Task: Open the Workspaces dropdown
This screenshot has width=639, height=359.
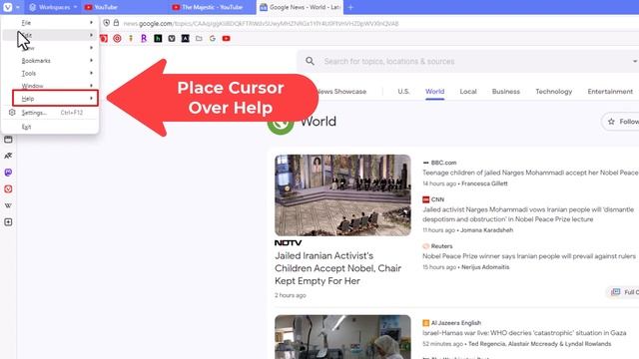Action: [x=53, y=7]
